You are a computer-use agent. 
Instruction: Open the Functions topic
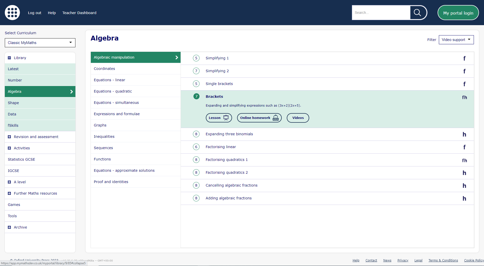pos(136,159)
